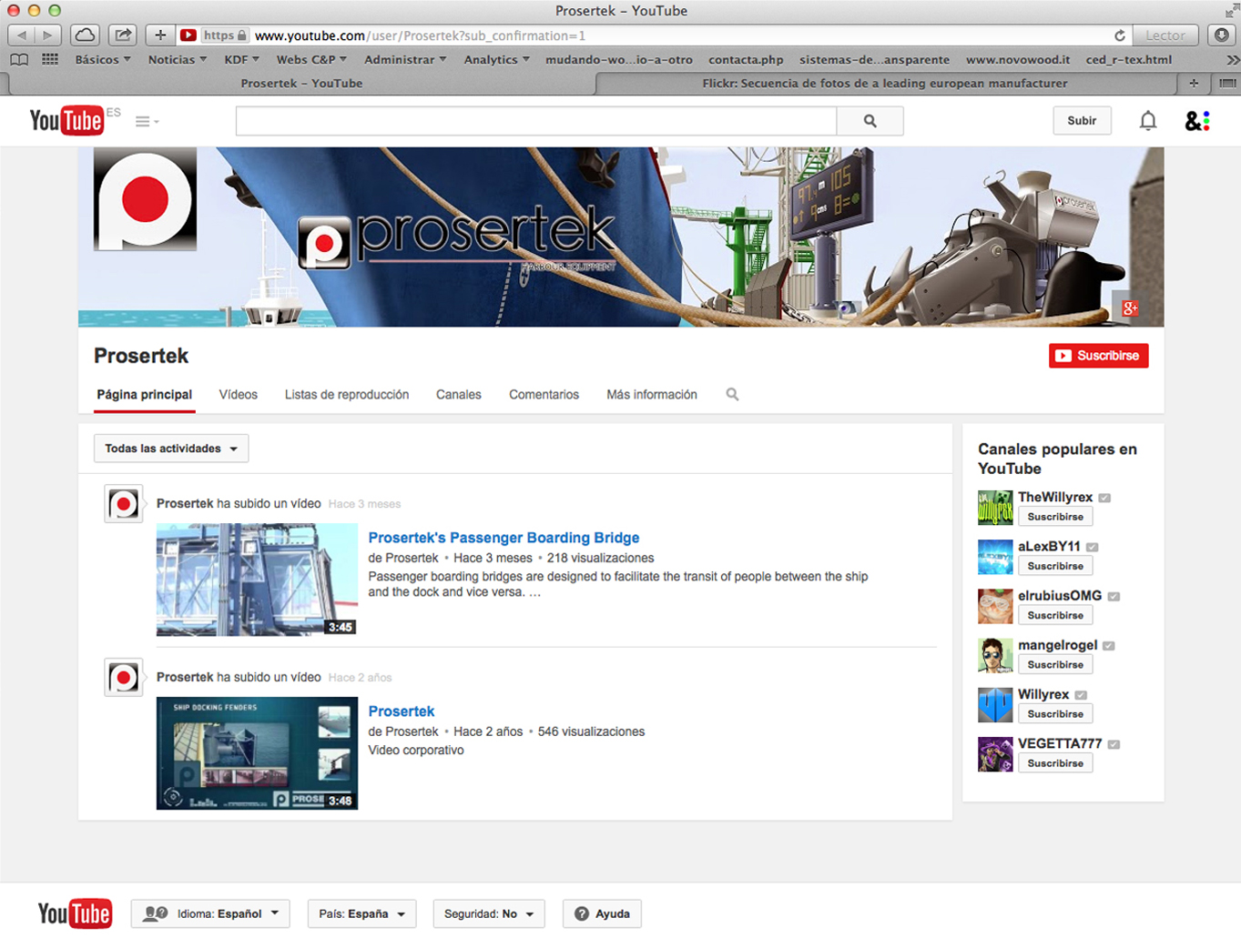Go back with Safari's back arrow
The height and width of the screenshot is (938, 1241).
(21, 35)
